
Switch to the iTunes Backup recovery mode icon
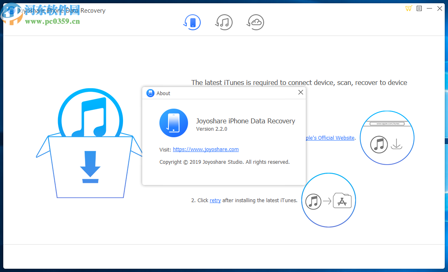click(224, 22)
